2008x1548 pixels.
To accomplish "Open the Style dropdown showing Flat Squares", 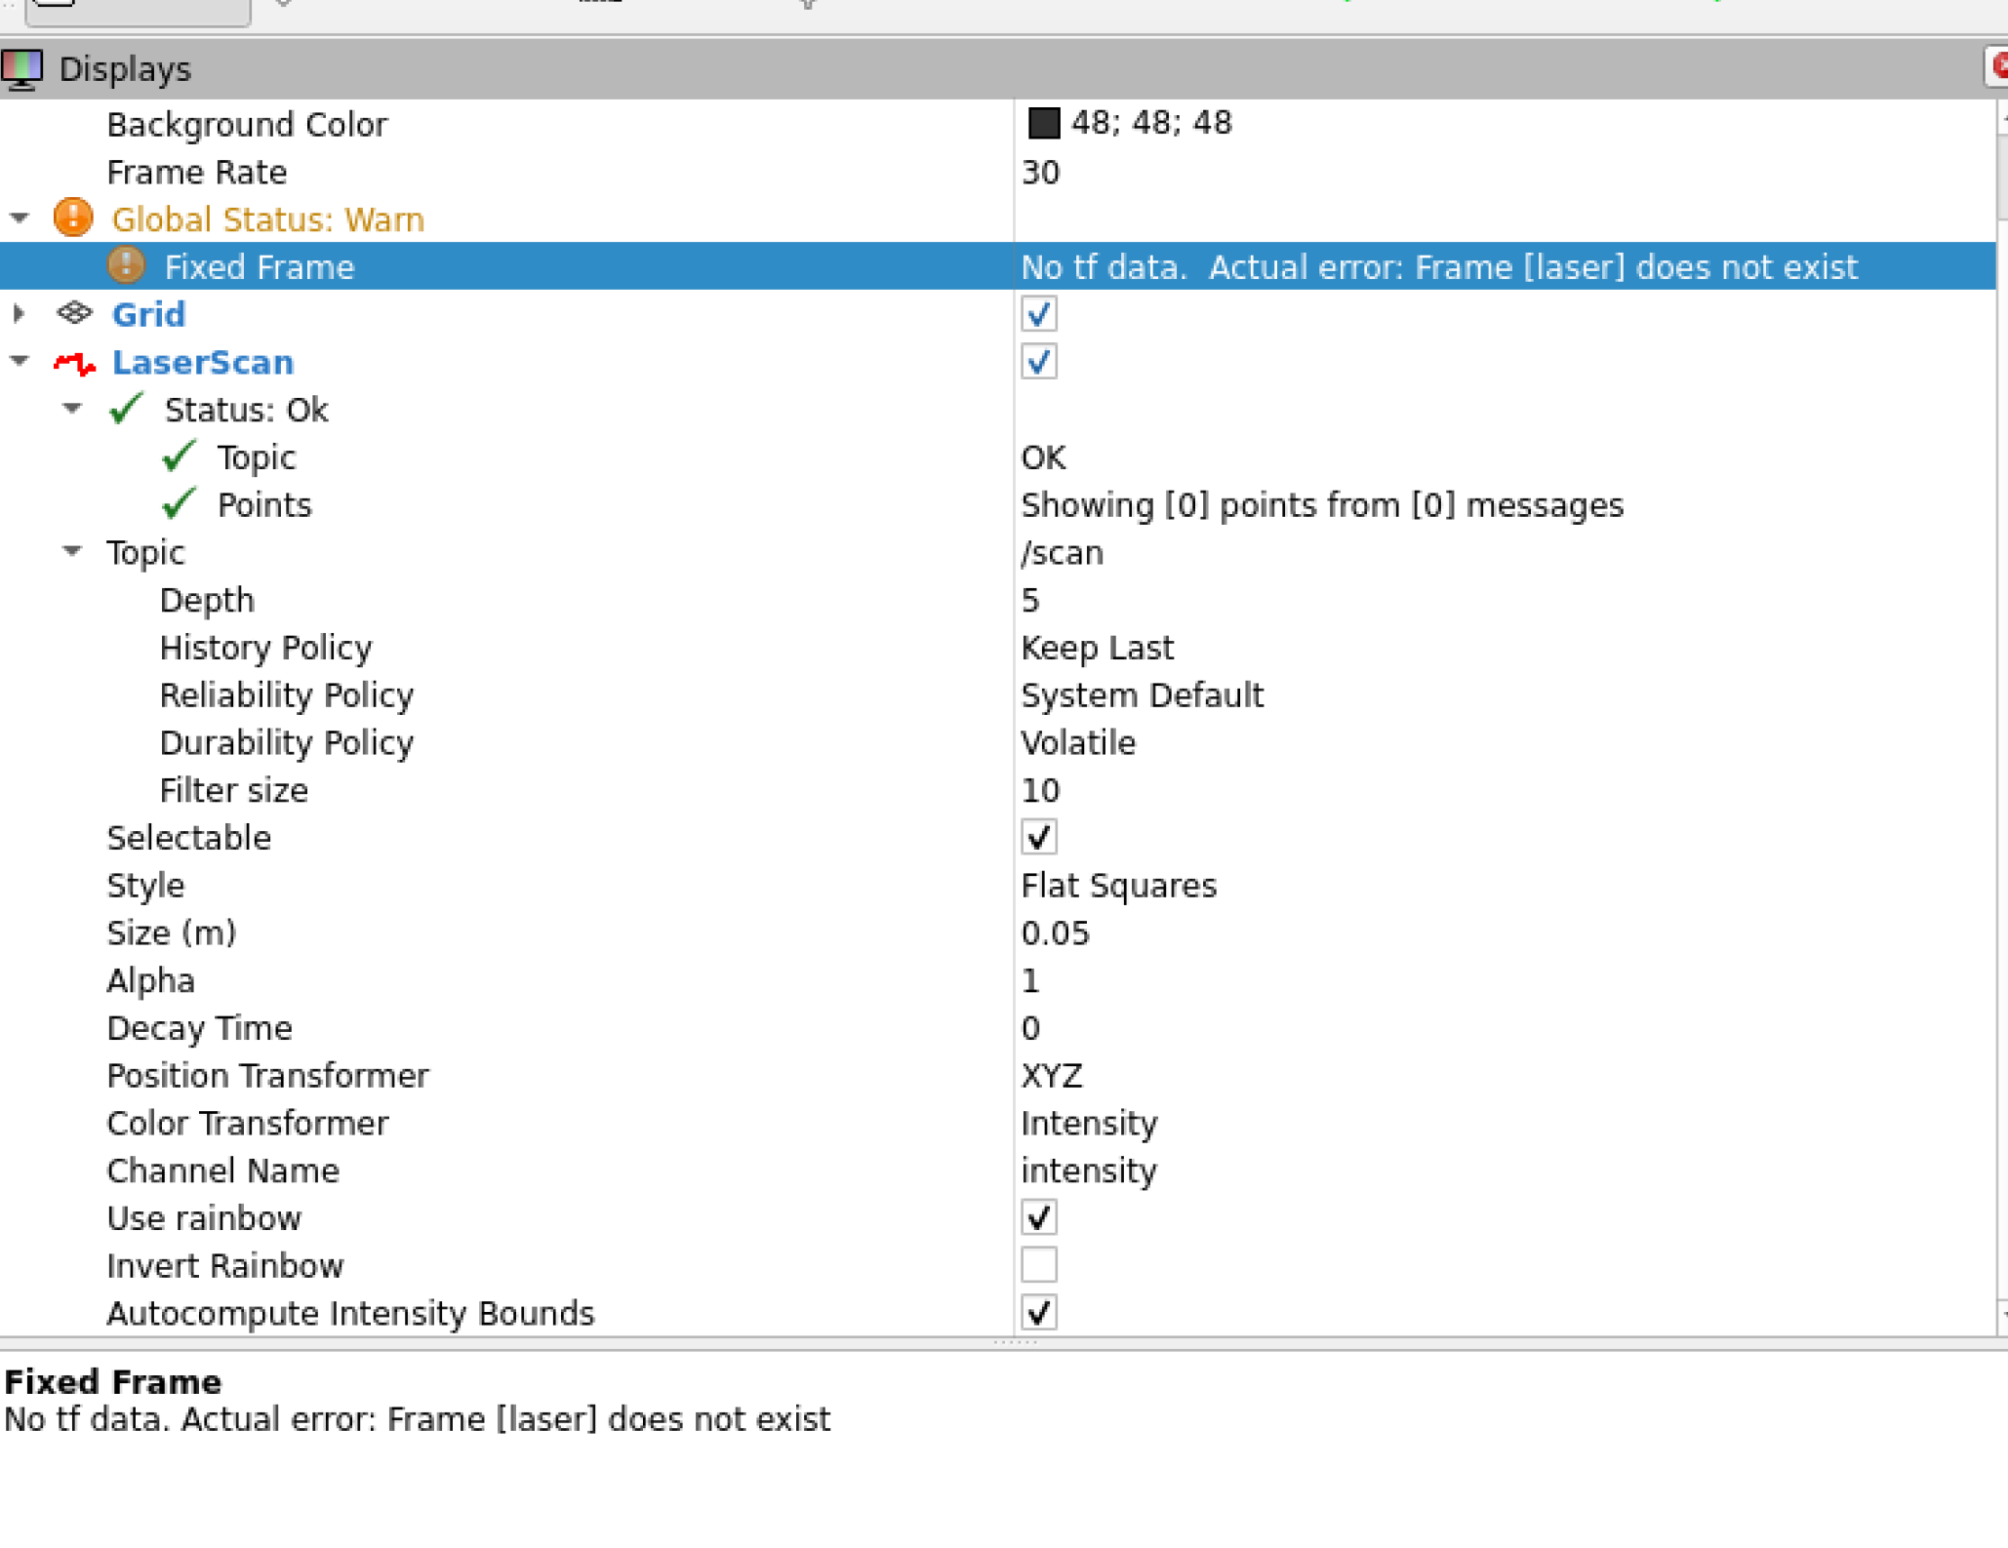I will 1118,885.
